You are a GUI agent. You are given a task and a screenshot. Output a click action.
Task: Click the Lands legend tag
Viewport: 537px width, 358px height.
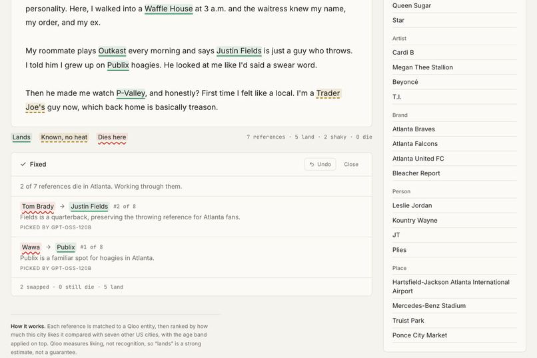[x=21, y=137]
